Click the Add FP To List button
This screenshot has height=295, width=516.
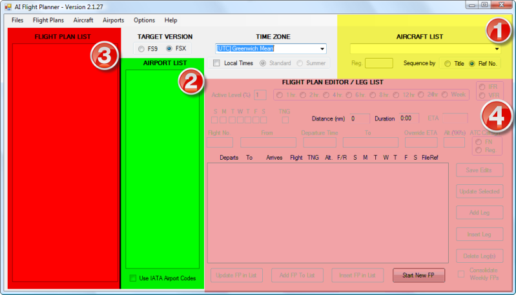tap(297, 275)
